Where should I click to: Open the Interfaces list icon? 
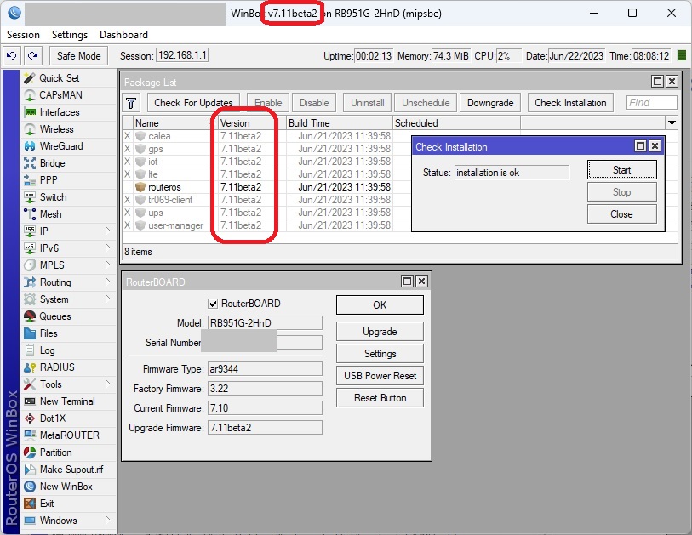click(30, 112)
